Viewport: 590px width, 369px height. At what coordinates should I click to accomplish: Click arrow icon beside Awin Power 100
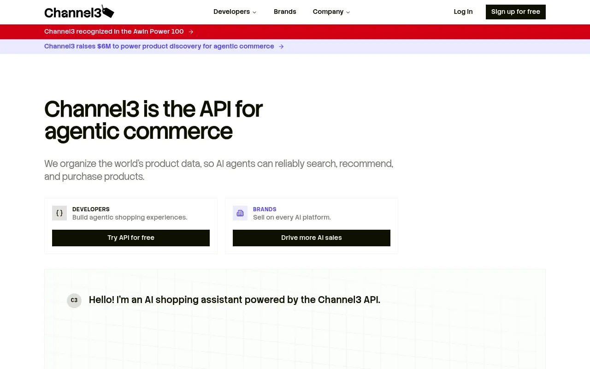(191, 32)
